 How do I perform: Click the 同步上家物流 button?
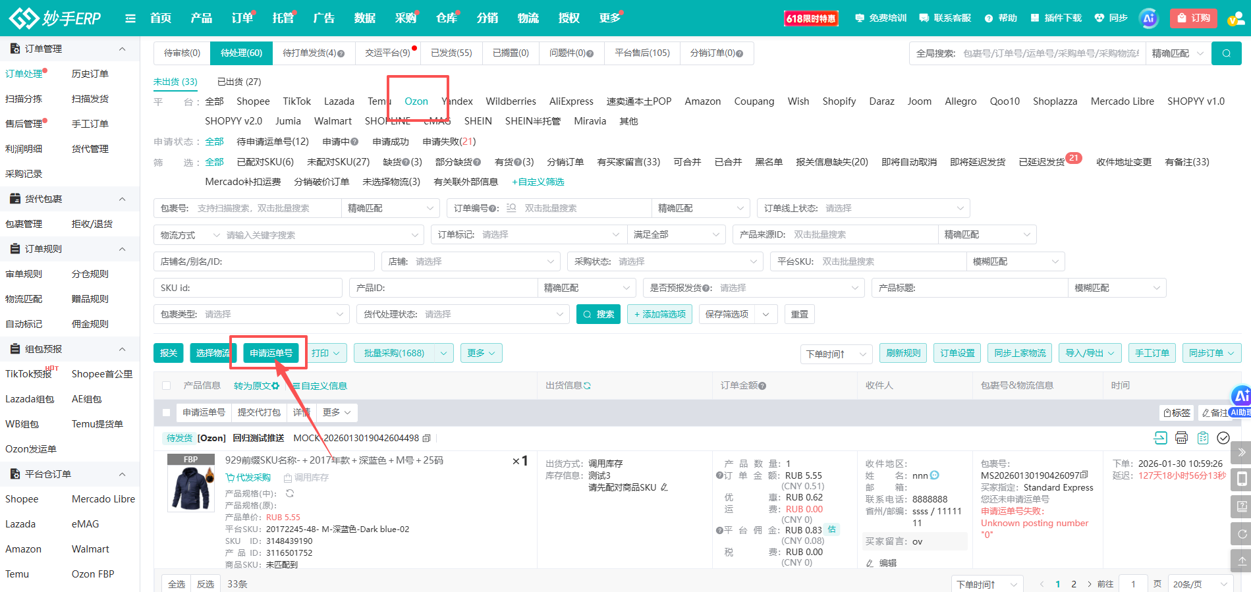pyautogui.click(x=1020, y=353)
